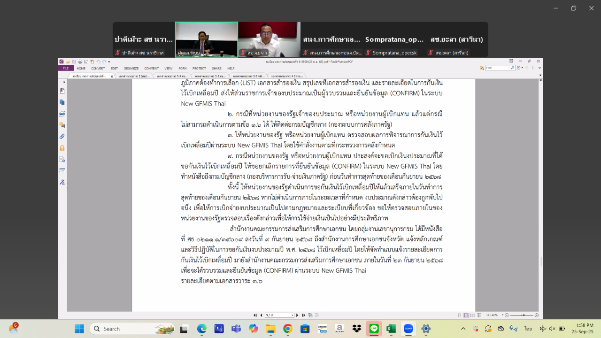Click the purple FILE button
Image resolution: width=601 pixels, height=338 pixels.
coord(65,68)
